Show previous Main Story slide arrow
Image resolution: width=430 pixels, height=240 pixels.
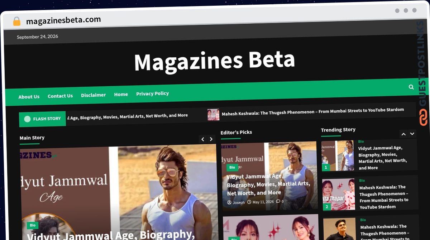tap(203, 139)
